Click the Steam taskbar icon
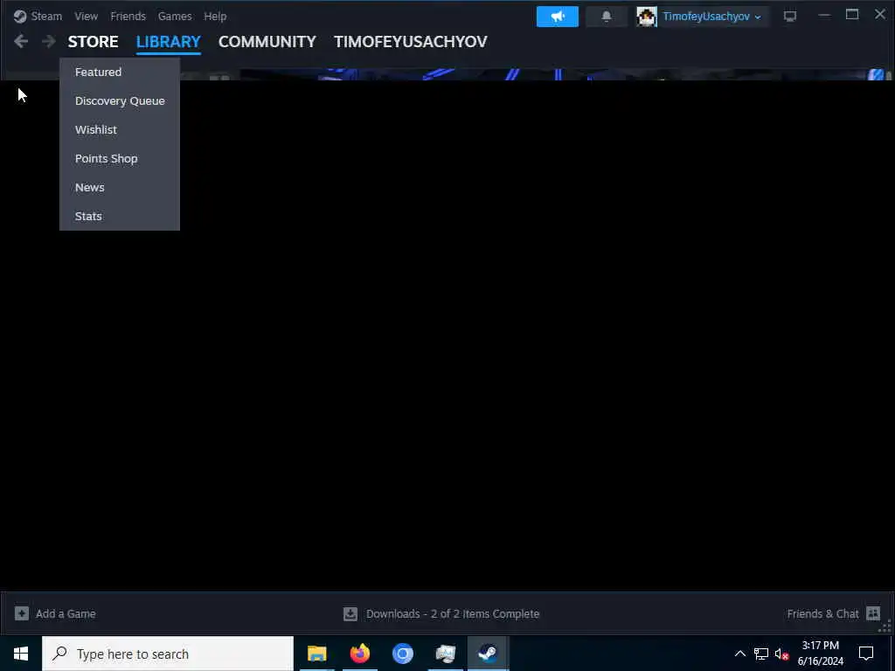Image resolution: width=895 pixels, height=671 pixels. [x=488, y=654]
